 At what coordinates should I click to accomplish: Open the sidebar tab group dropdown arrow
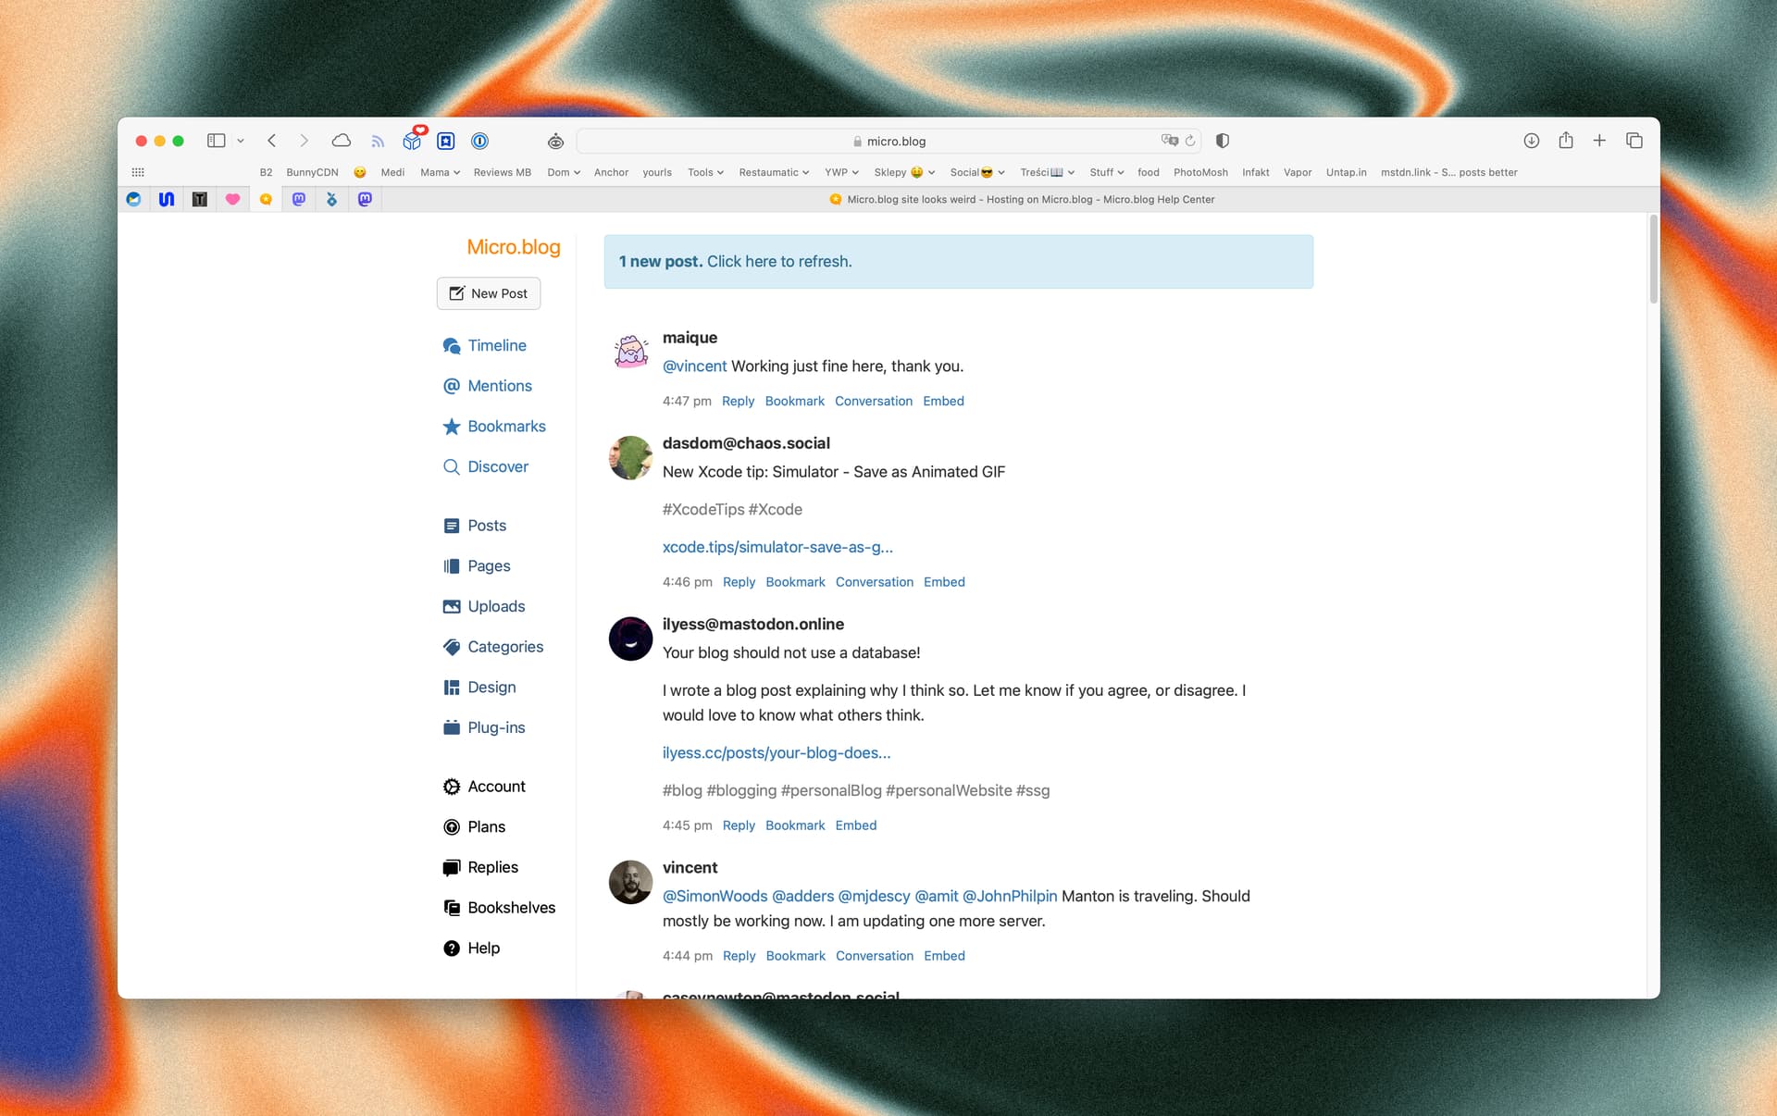[x=241, y=141]
